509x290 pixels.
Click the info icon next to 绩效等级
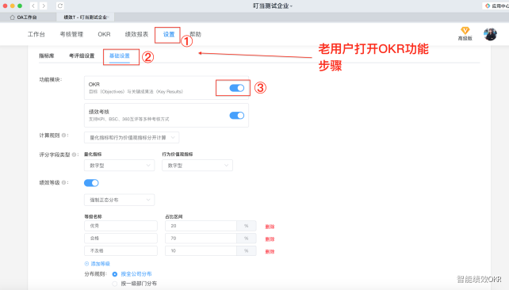63,182
